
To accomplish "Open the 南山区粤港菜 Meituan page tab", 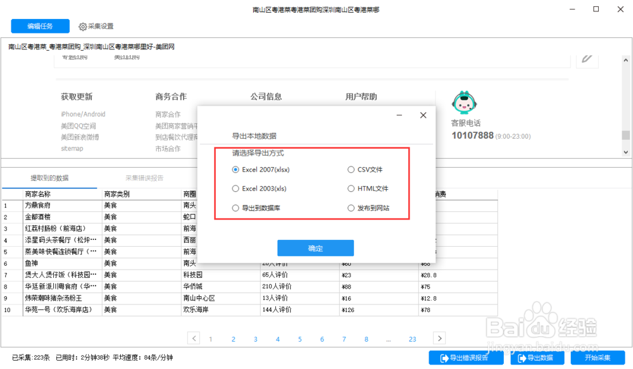I will tap(91, 47).
